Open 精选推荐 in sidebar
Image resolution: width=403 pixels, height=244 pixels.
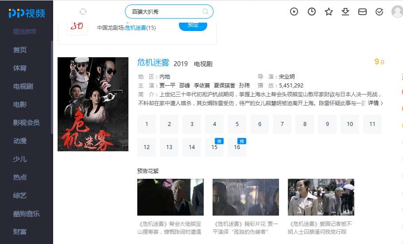click(x=25, y=31)
